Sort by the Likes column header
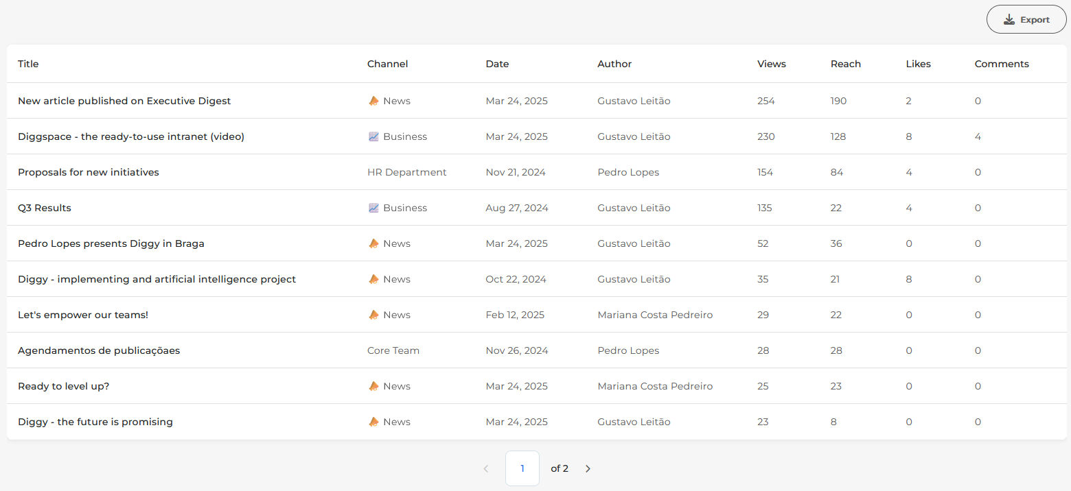Screen dimensions: 1071x491 [919, 64]
